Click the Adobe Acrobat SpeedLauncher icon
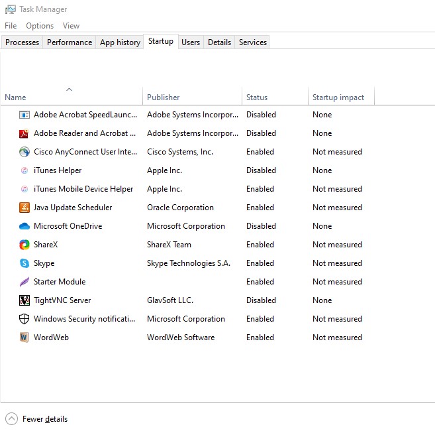 tap(24, 115)
